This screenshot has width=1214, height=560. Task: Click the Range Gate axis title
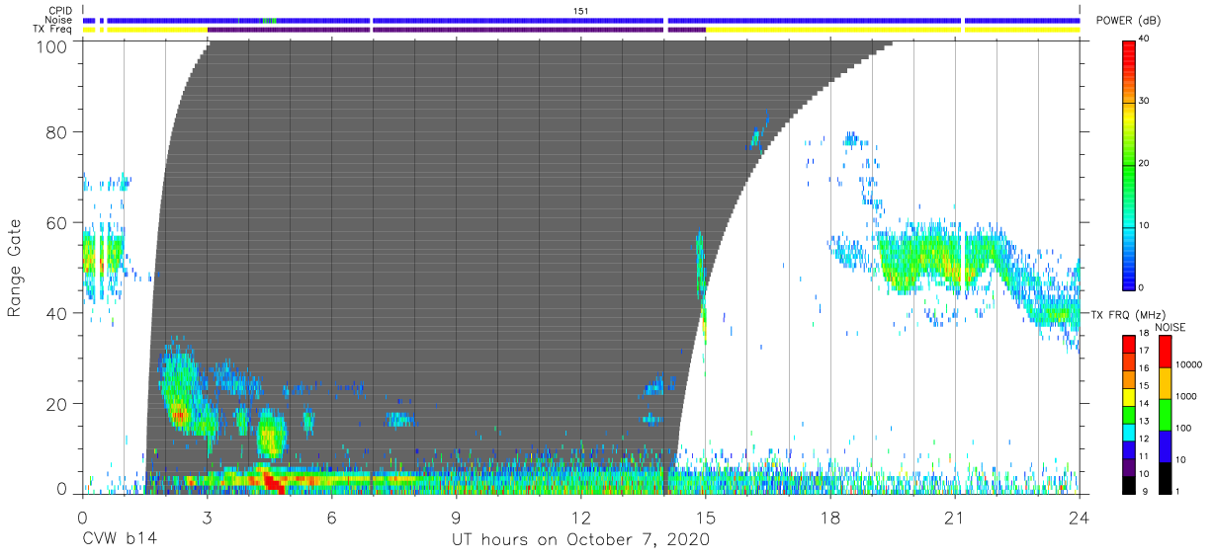[15, 269]
